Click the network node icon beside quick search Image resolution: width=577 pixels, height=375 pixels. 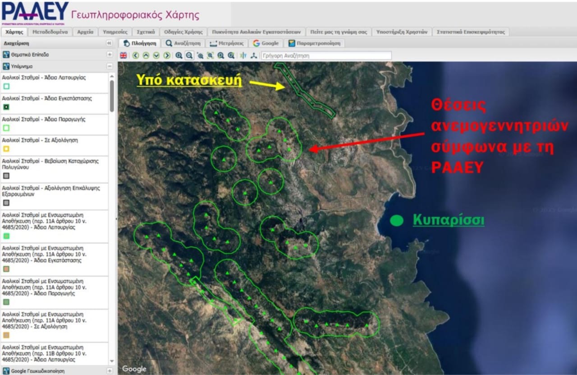coord(254,56)
